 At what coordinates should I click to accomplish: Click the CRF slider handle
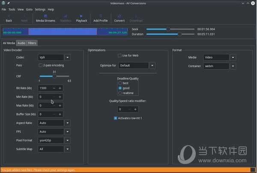click(x=54, y=76)
